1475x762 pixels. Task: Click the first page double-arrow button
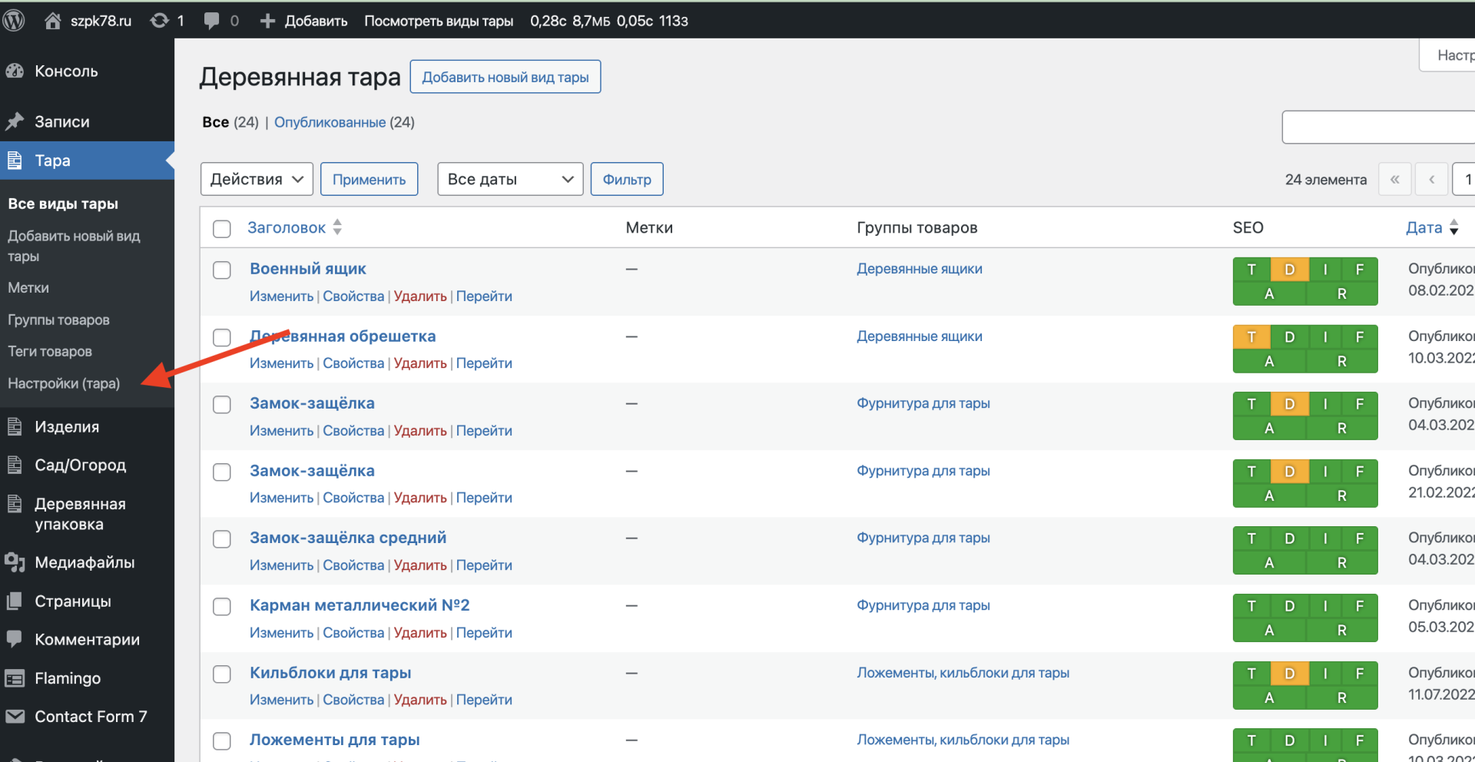coord(1394,179)
